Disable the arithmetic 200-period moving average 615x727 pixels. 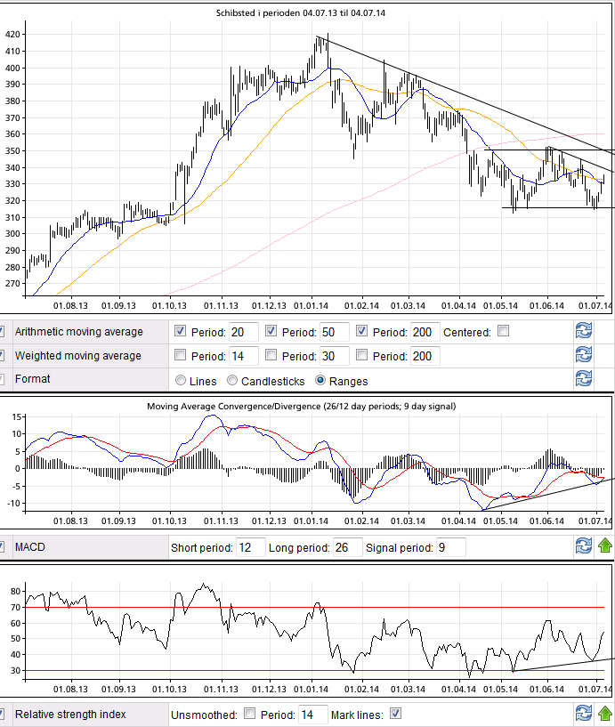pos(361,332)
